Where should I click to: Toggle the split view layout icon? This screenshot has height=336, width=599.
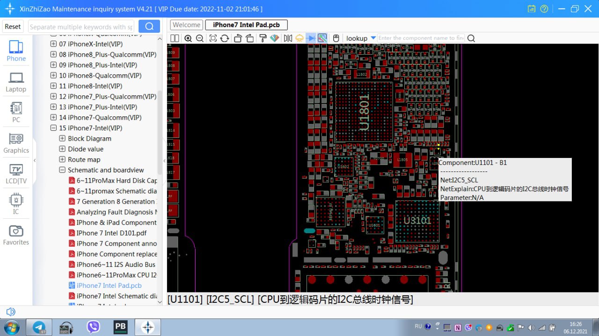pyautogui.click(x=175, y=38)
